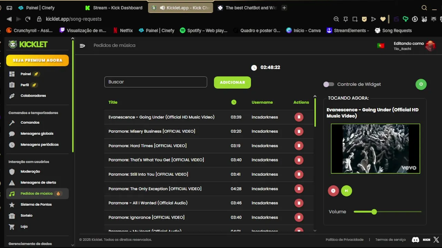Screen dimensions: 442x248
Task: Open new browser tab with plus
Action: pyautogui.click(x=284, y=8)
